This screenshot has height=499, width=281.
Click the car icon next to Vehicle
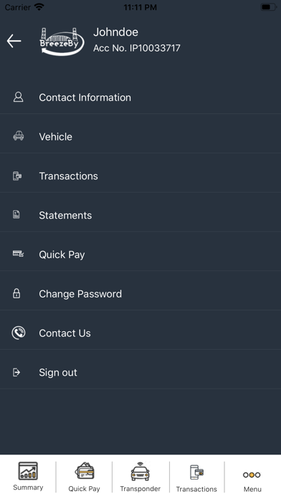coord(18,136)
